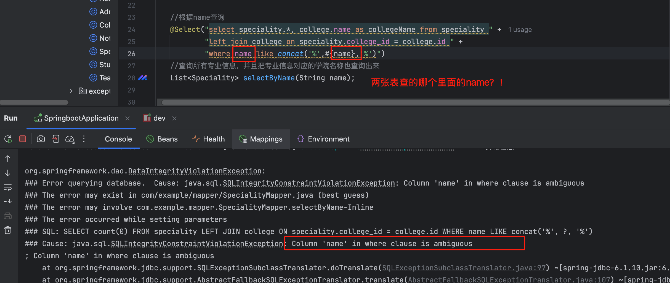Screen dimensions: 670x283
Task: Clear console with the trash icon
Action: (x=8, y=230)
